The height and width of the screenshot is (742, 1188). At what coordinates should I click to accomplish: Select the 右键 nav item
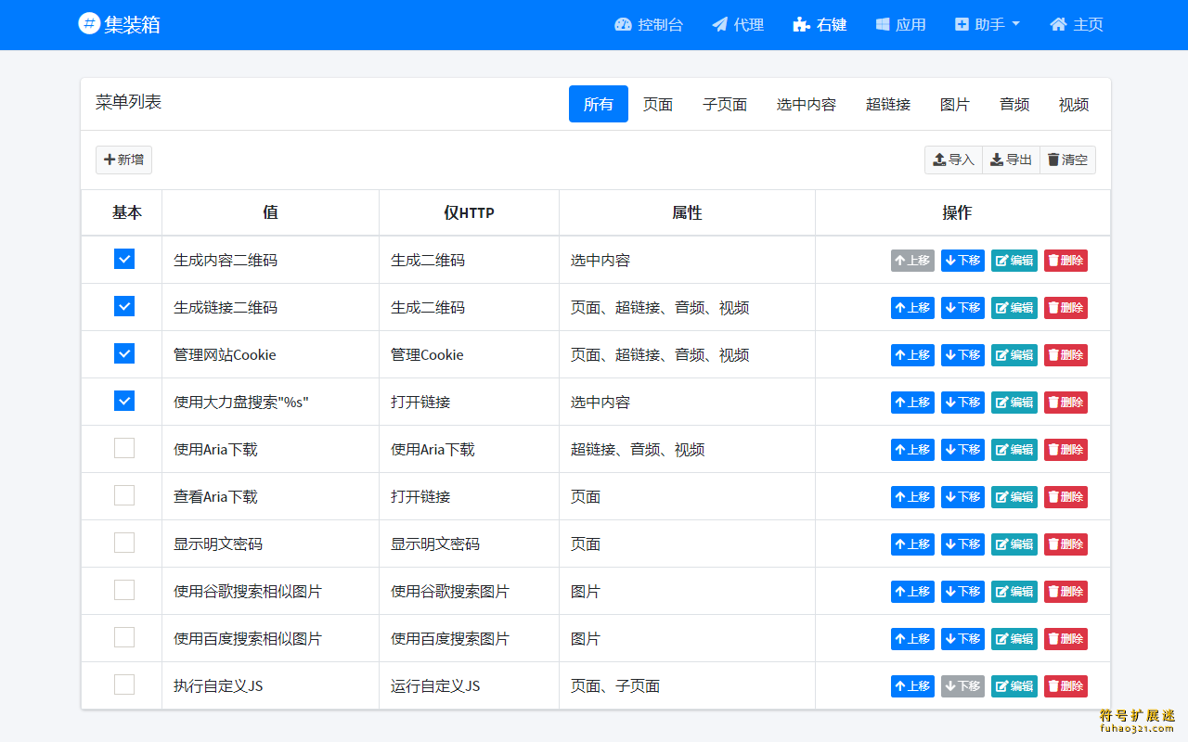[820, 25]
